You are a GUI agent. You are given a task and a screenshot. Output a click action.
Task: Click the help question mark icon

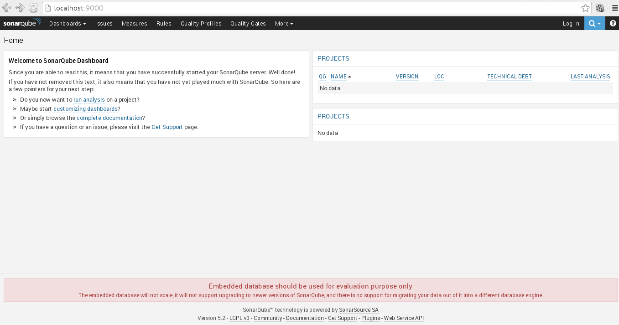coord(613,24)
